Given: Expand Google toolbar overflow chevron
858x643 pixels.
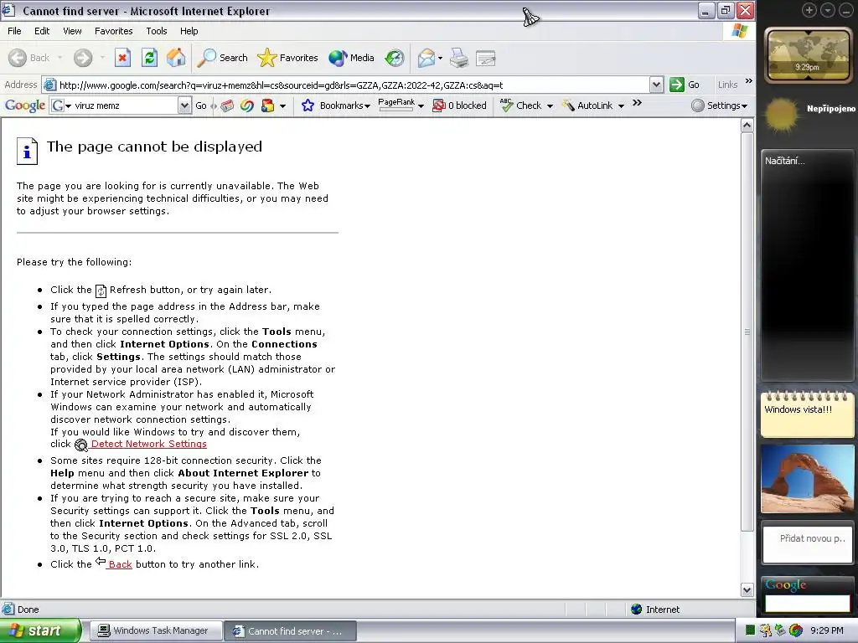Looking at the screenshot, I should coord(637,103).
